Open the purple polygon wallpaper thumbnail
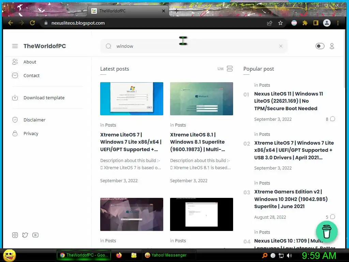The width and height of the screenshot is (349, 262). (132, 214)
